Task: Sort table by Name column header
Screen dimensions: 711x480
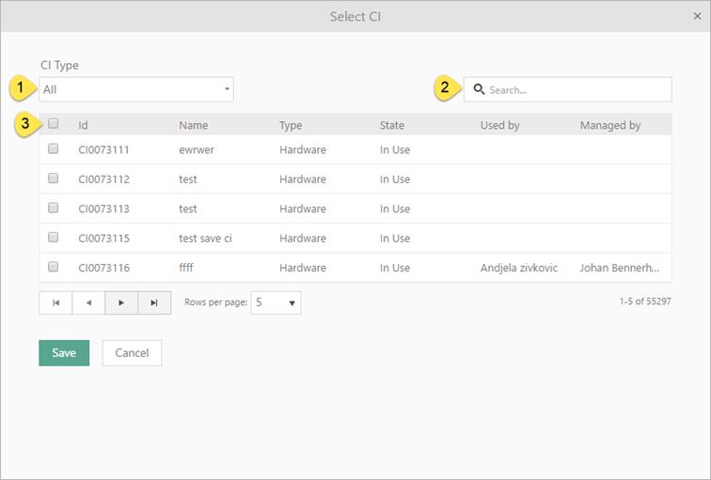Action: (x=193, y=125)
